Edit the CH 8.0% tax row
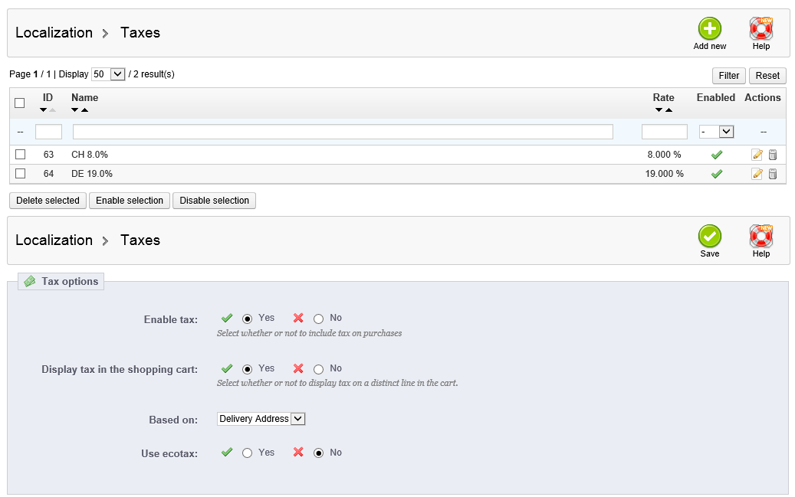This screenshot has width=795, height=497. pyautogui.click(x=757, y=155)
